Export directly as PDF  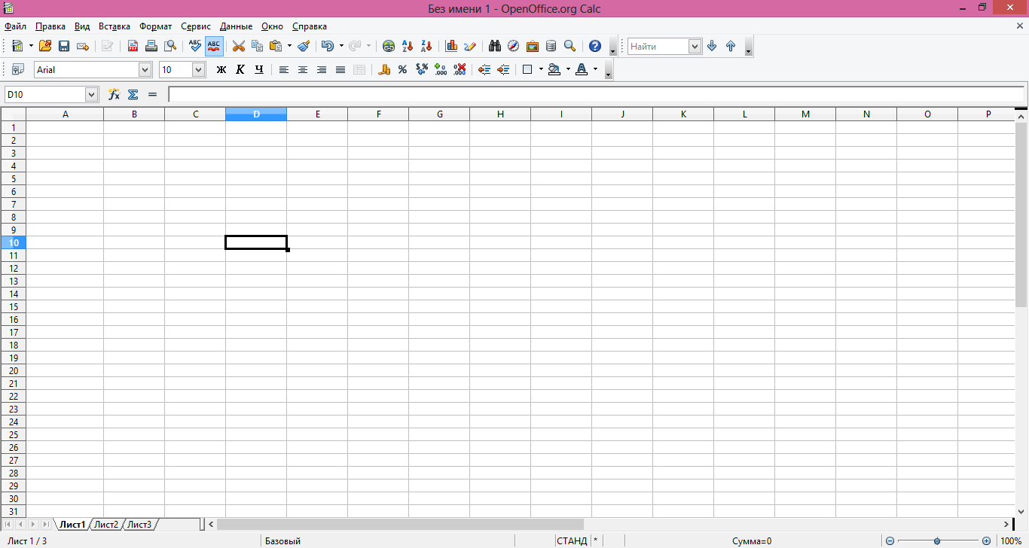tap(133, 46)
